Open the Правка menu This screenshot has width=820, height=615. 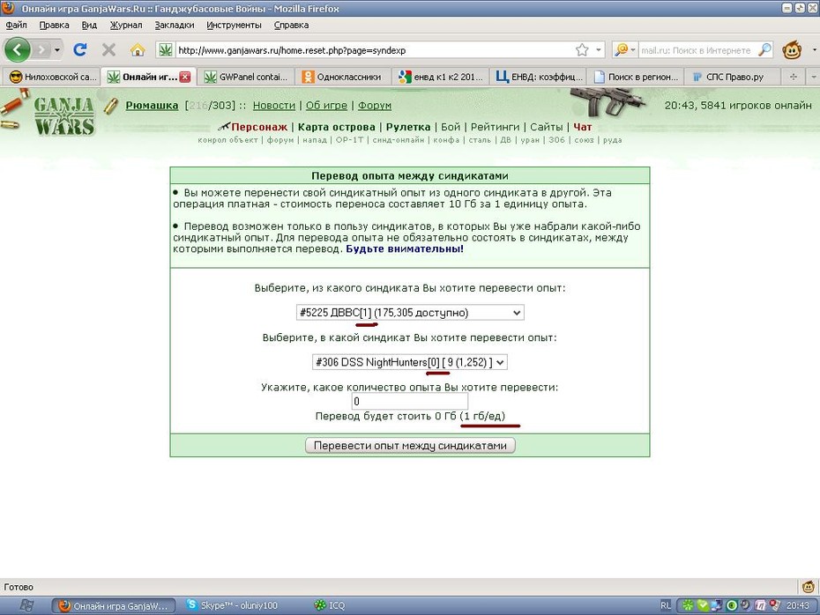click(54, 25)
